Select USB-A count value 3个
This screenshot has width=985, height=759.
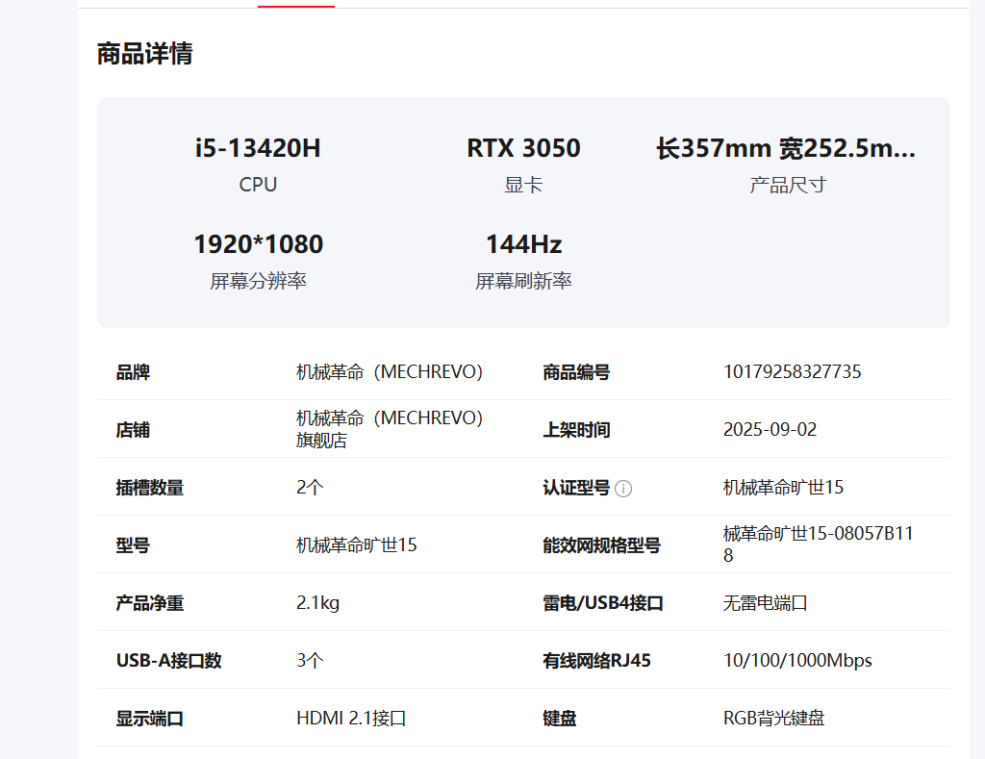pyautogui.click(x=311, y=661)
